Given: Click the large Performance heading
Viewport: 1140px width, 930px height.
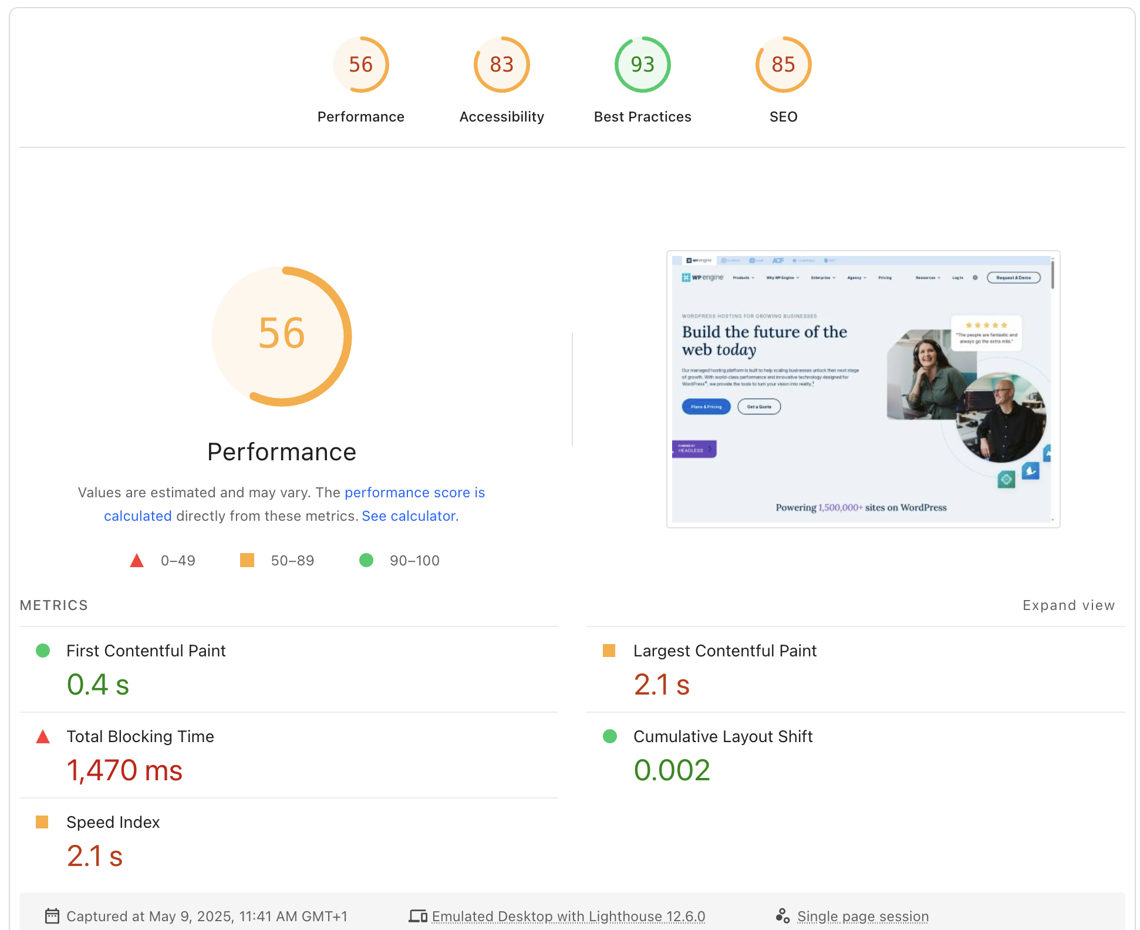Looking at the screenshot, I should click(282, 452).
